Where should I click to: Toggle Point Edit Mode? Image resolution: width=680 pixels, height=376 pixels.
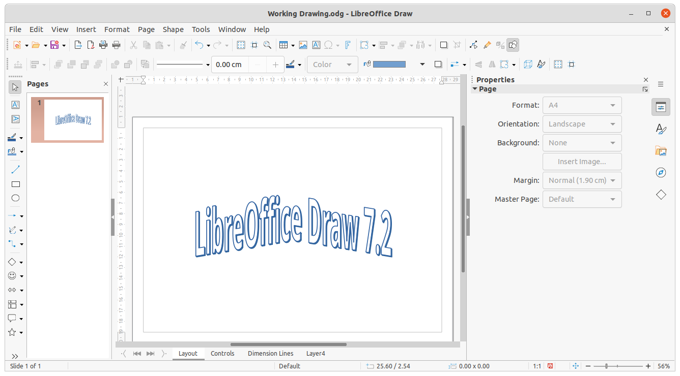coord(474,45)
